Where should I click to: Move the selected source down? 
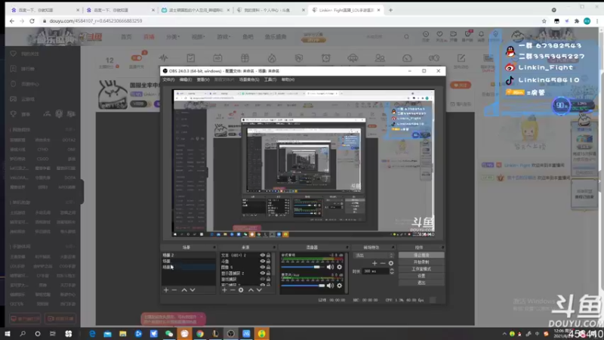point(259,290)
